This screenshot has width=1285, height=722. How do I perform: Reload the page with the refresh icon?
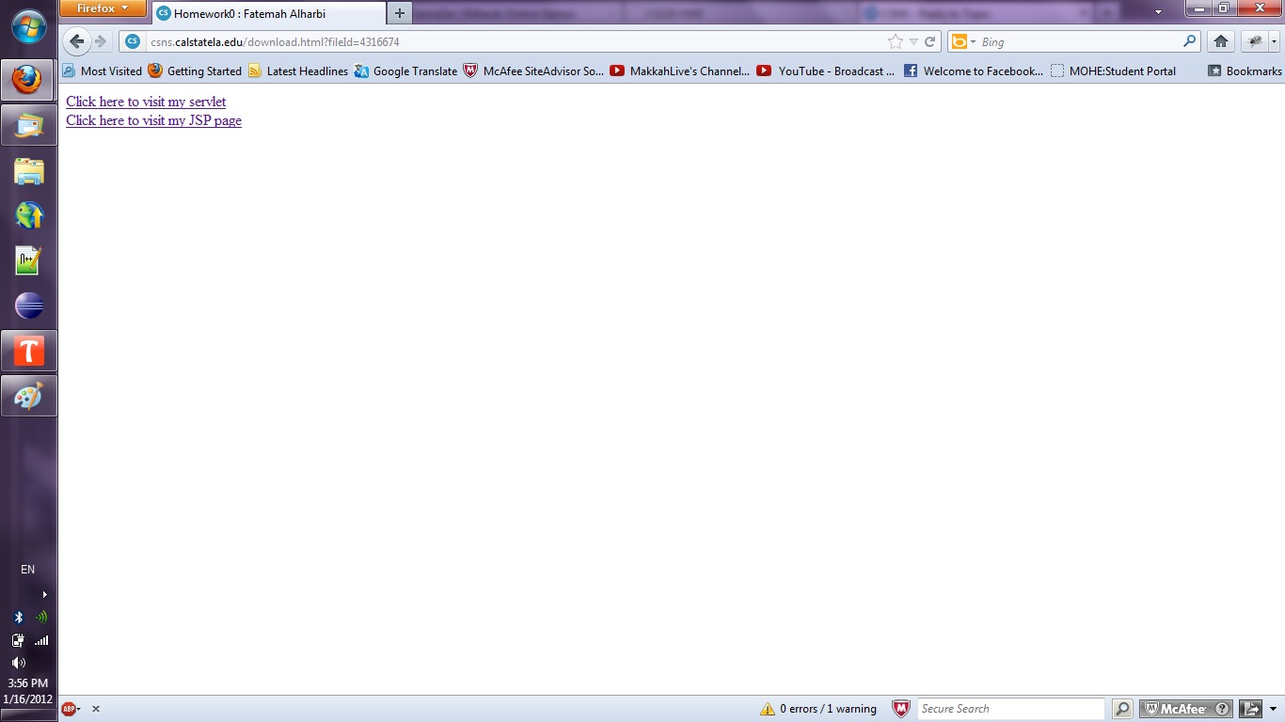(929, 41)
